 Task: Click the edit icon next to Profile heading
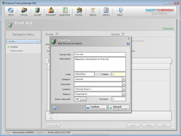57,34
